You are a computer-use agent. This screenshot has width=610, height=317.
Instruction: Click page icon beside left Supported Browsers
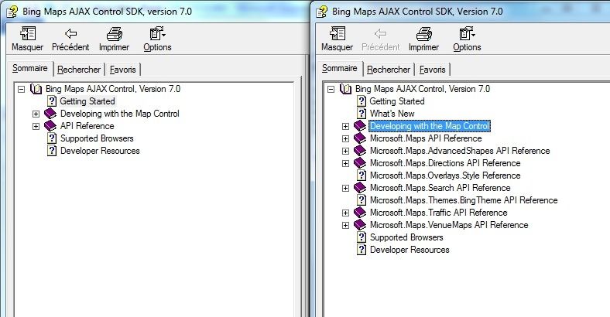52,138
